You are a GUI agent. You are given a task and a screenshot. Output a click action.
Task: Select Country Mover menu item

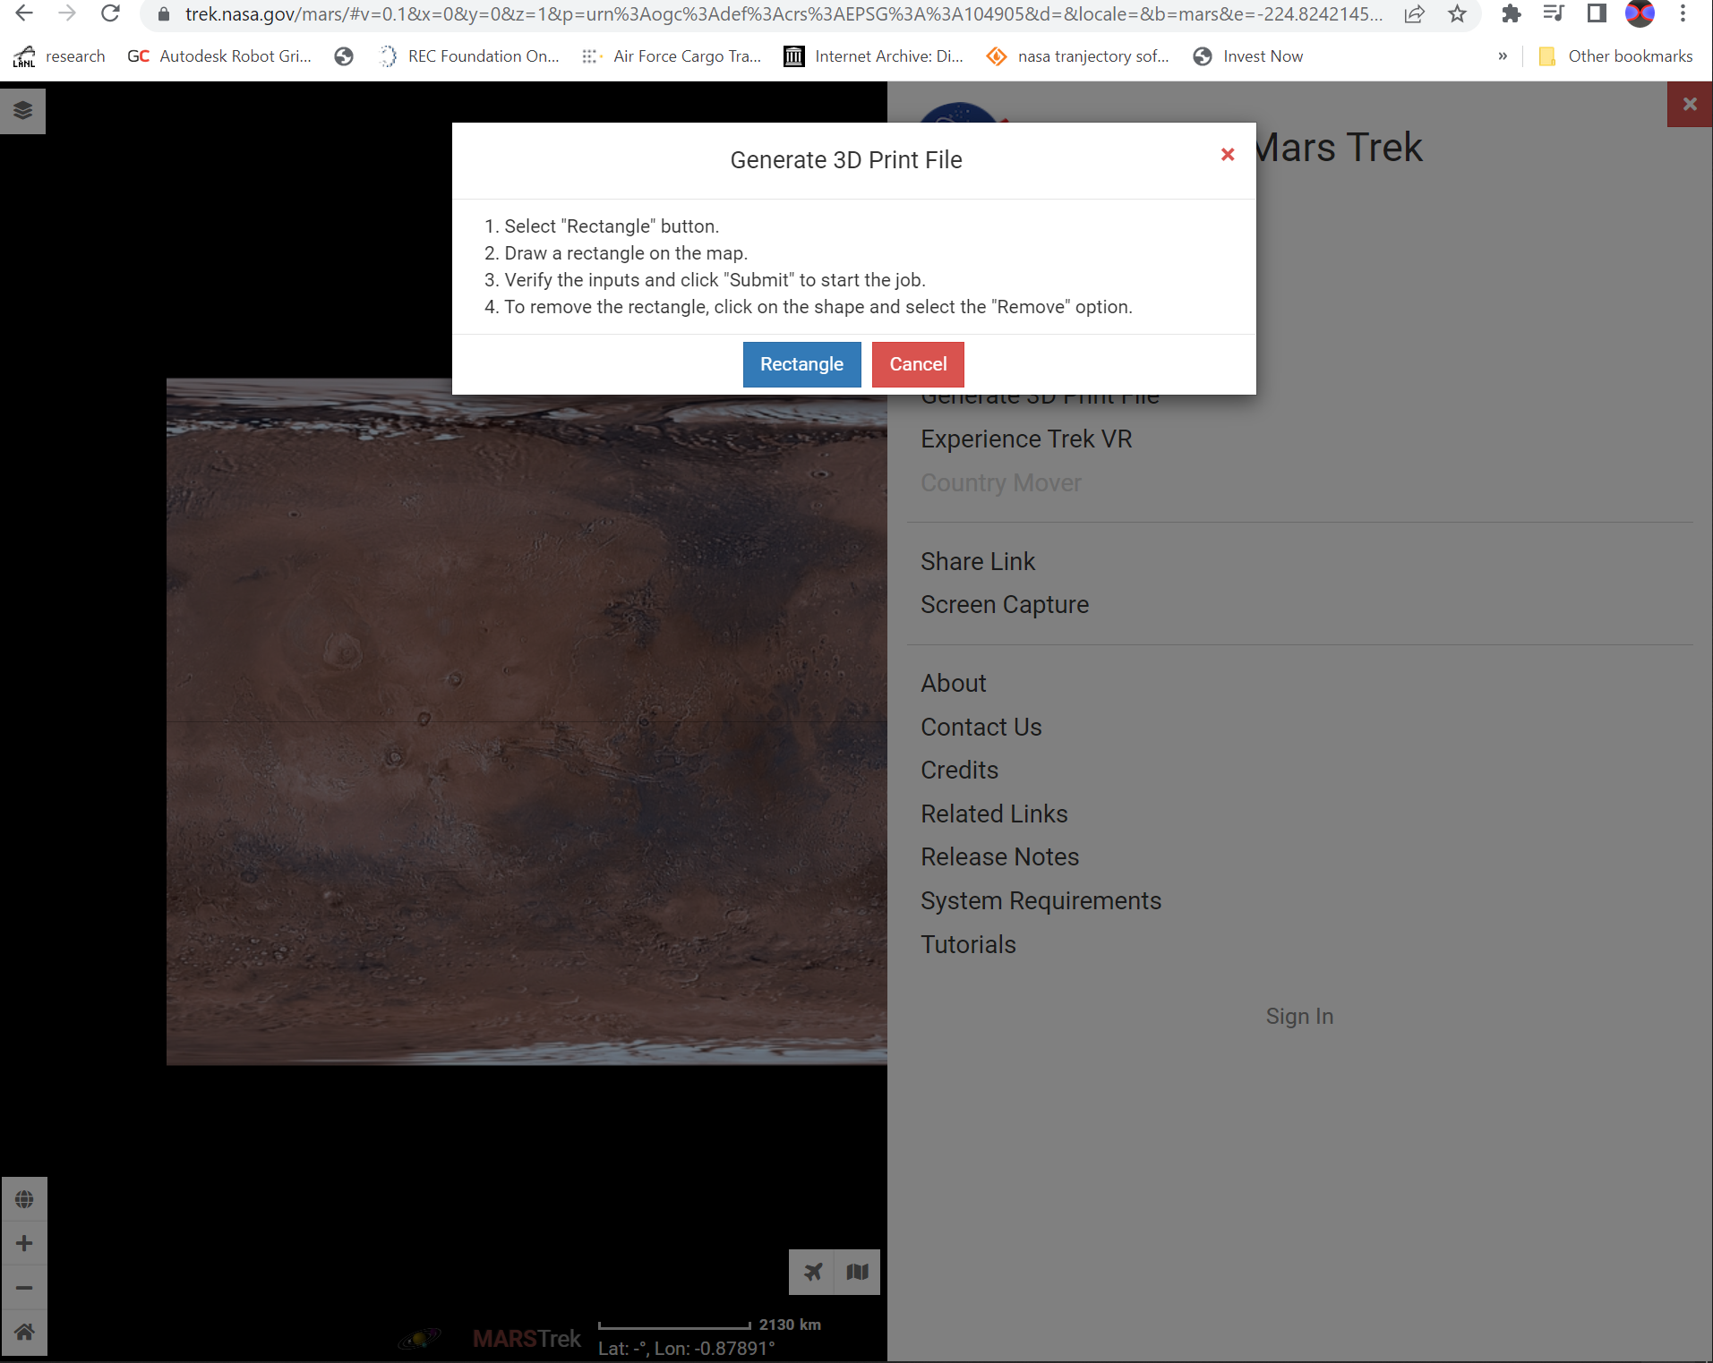(1000, 483)
